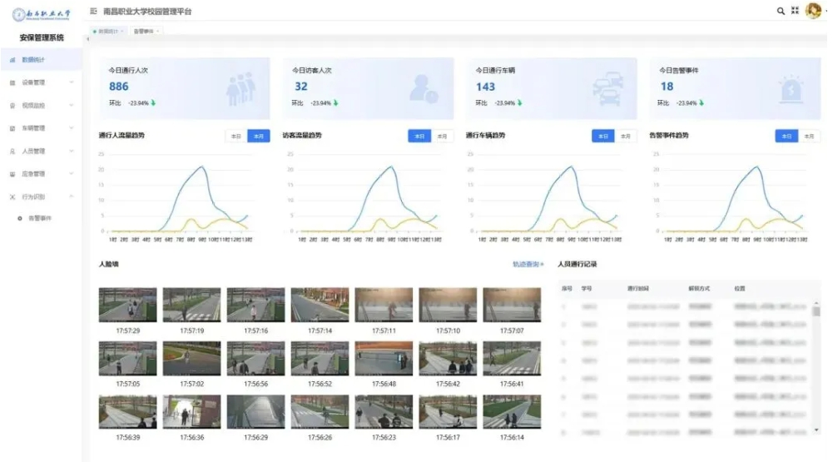Click the fullscreen grid icon in header
The width and height of the screenshot is (833, 462).
click(x=795, y=11)
